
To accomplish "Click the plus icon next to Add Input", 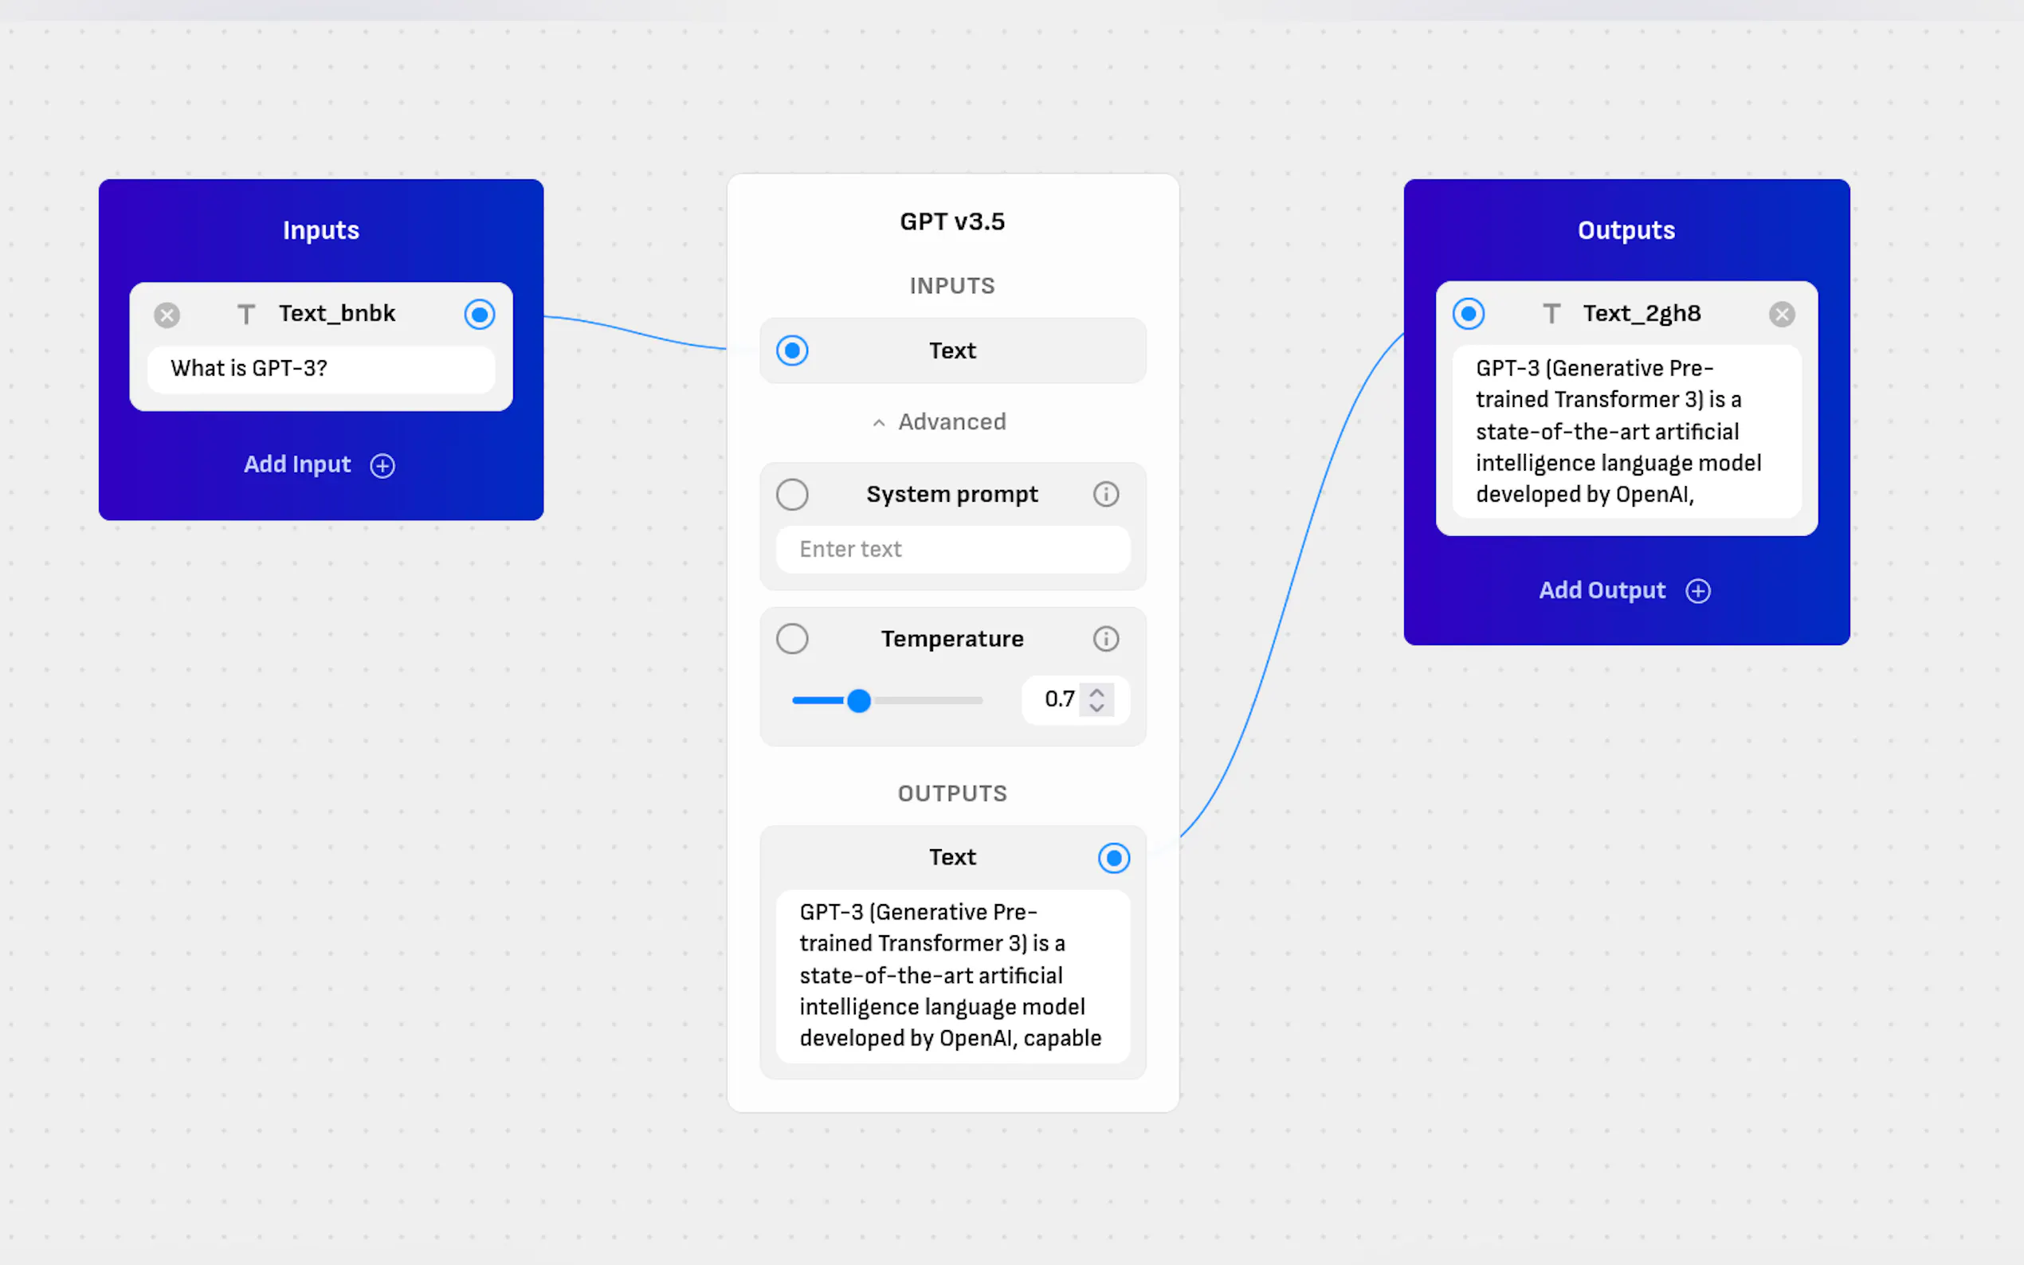I will 382,465.
